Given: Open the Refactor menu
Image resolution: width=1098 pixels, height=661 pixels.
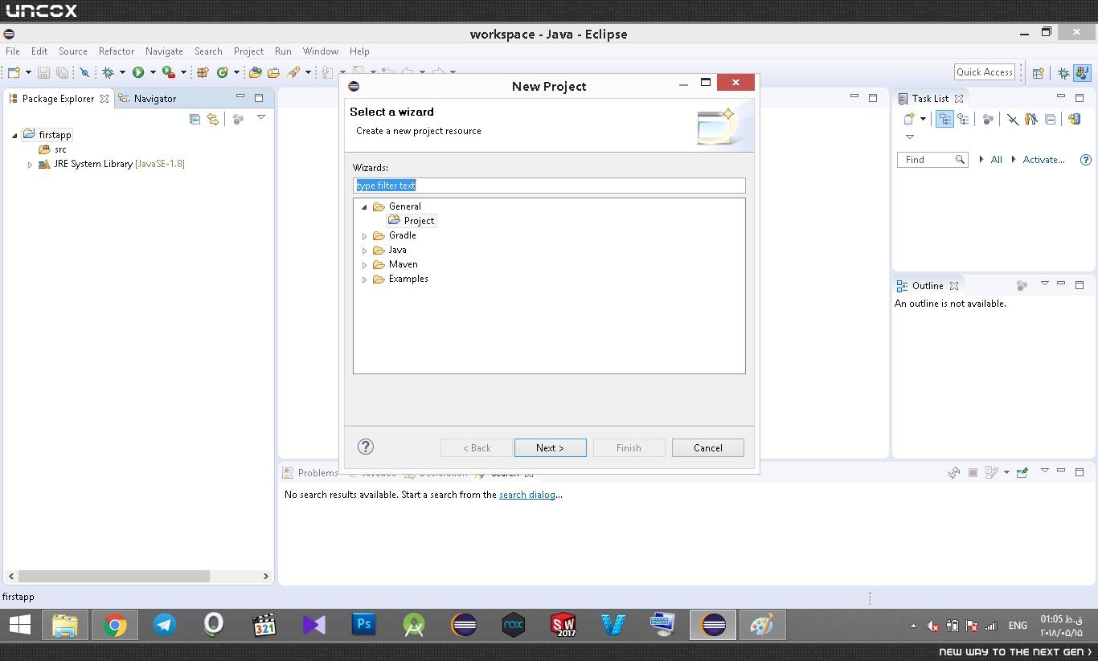Looking at the screenshot, I should (117, 51).
